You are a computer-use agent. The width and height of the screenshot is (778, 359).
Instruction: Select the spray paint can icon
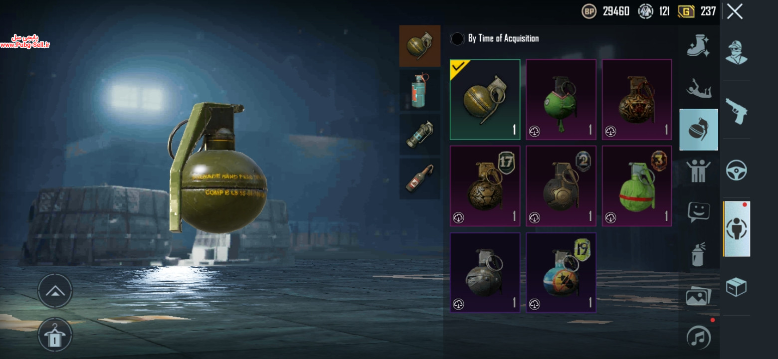coord(698,254)
